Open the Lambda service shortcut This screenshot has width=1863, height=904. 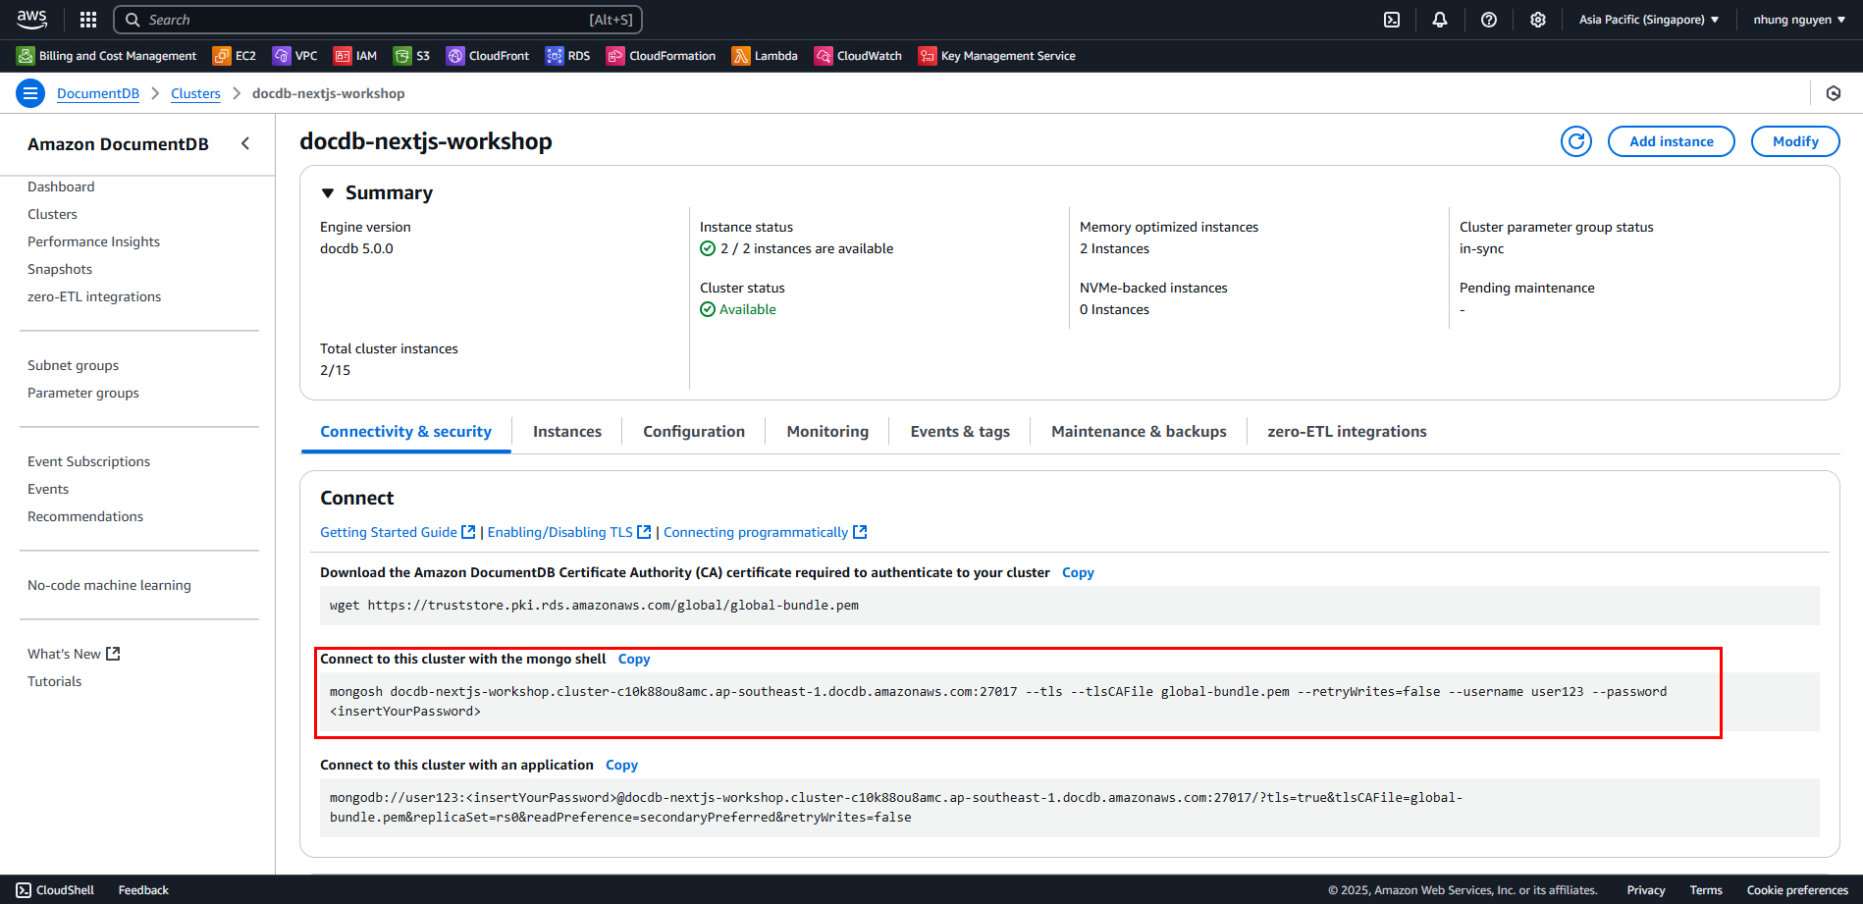[x=765, y=56]
